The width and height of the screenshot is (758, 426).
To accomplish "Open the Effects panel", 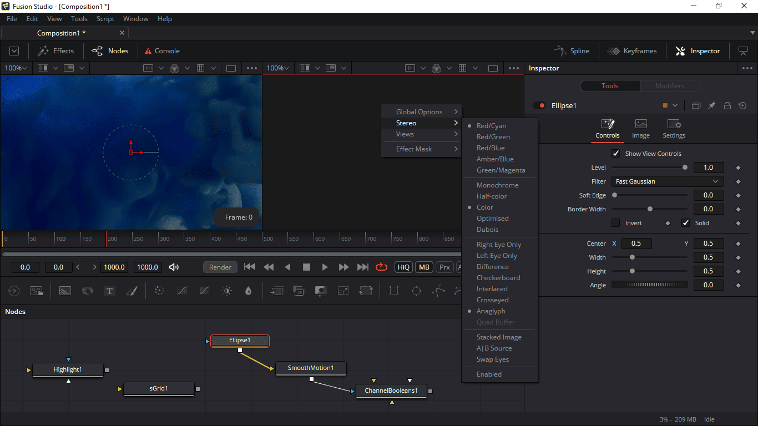I will coord(55,51).
